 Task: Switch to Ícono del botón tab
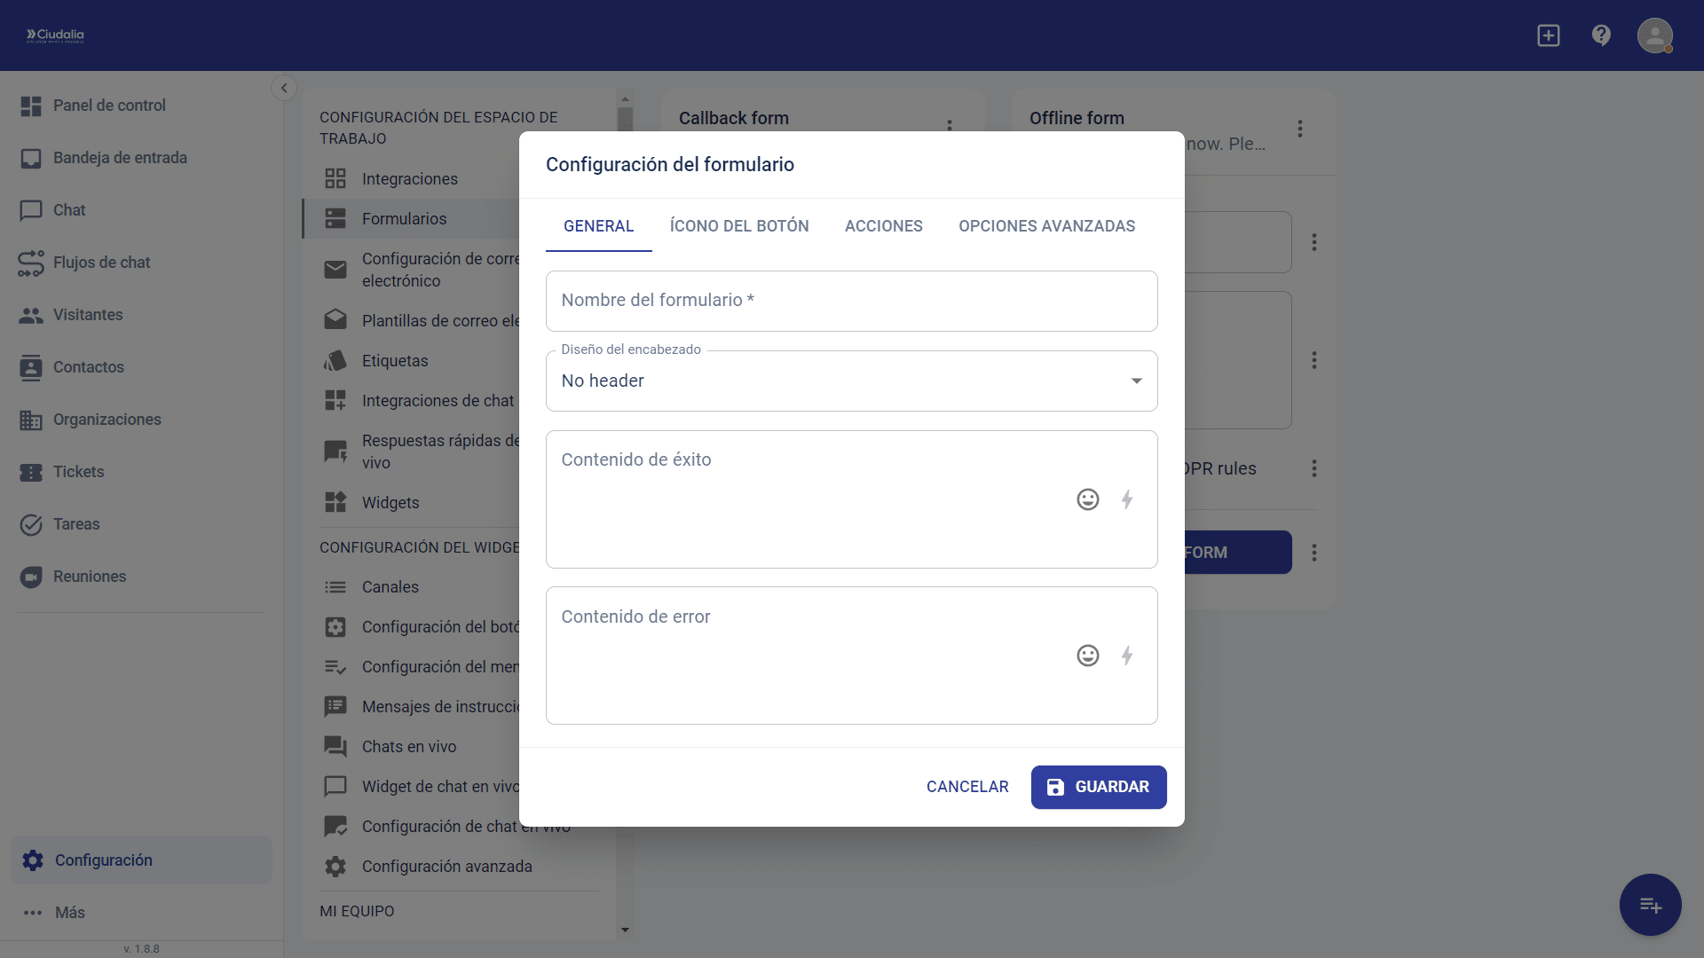point(738,226)
